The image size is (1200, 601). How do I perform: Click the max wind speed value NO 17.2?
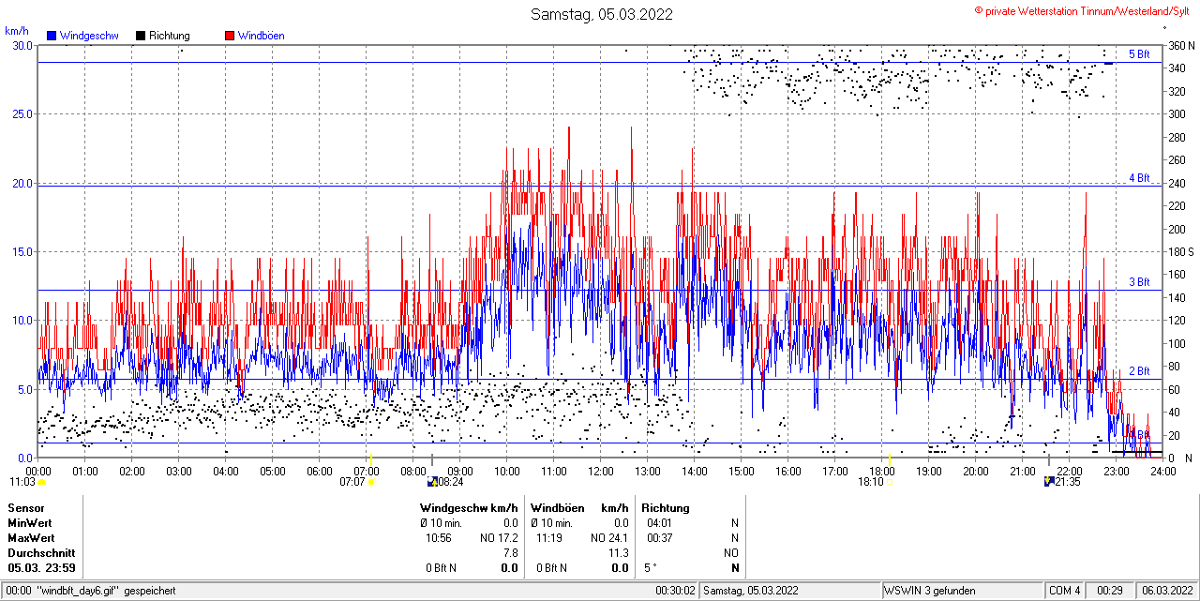tap(499, 538)
